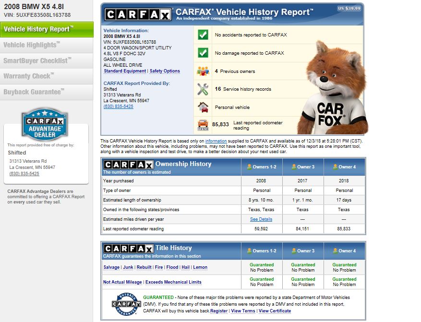Click '16 Service history records' text
The width and height of the screenshot is (421, 322).
click(x=243, y=89)
